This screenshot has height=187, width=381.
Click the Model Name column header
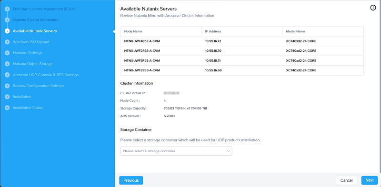[x=295, y=31]
